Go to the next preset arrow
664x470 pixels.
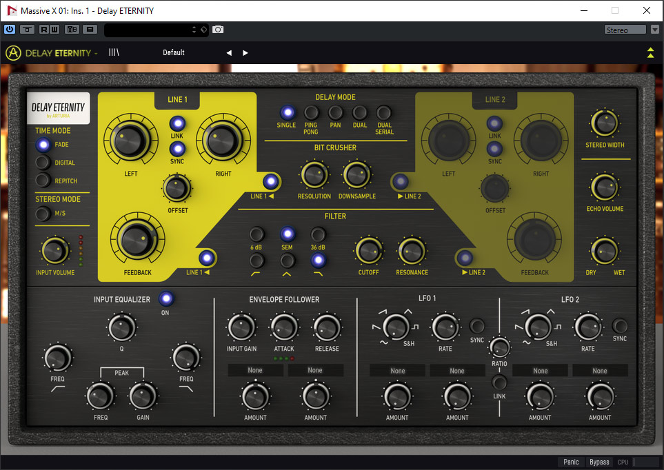point(245,53)
